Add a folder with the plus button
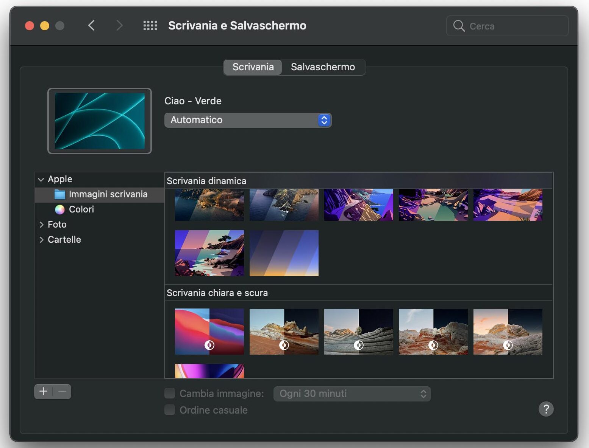This screenshot has height=448, width=589. pos(44,392)
